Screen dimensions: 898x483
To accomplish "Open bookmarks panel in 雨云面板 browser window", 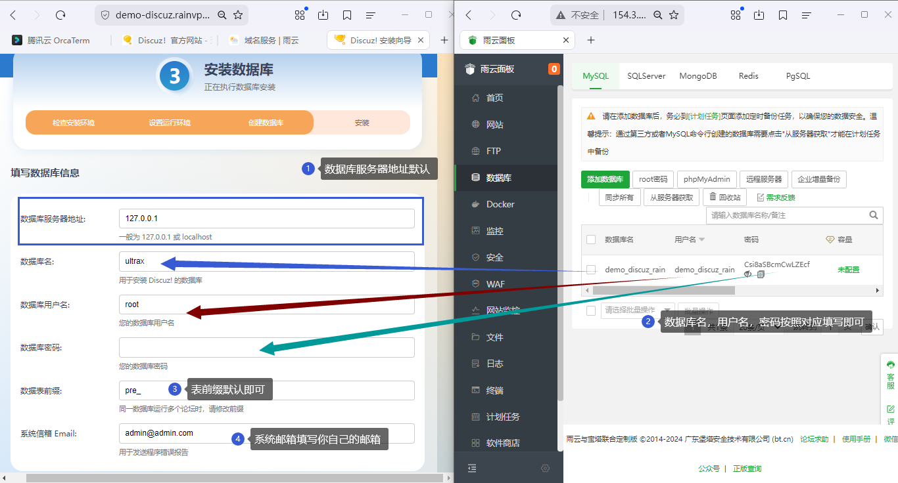I will tap(782, 14).
